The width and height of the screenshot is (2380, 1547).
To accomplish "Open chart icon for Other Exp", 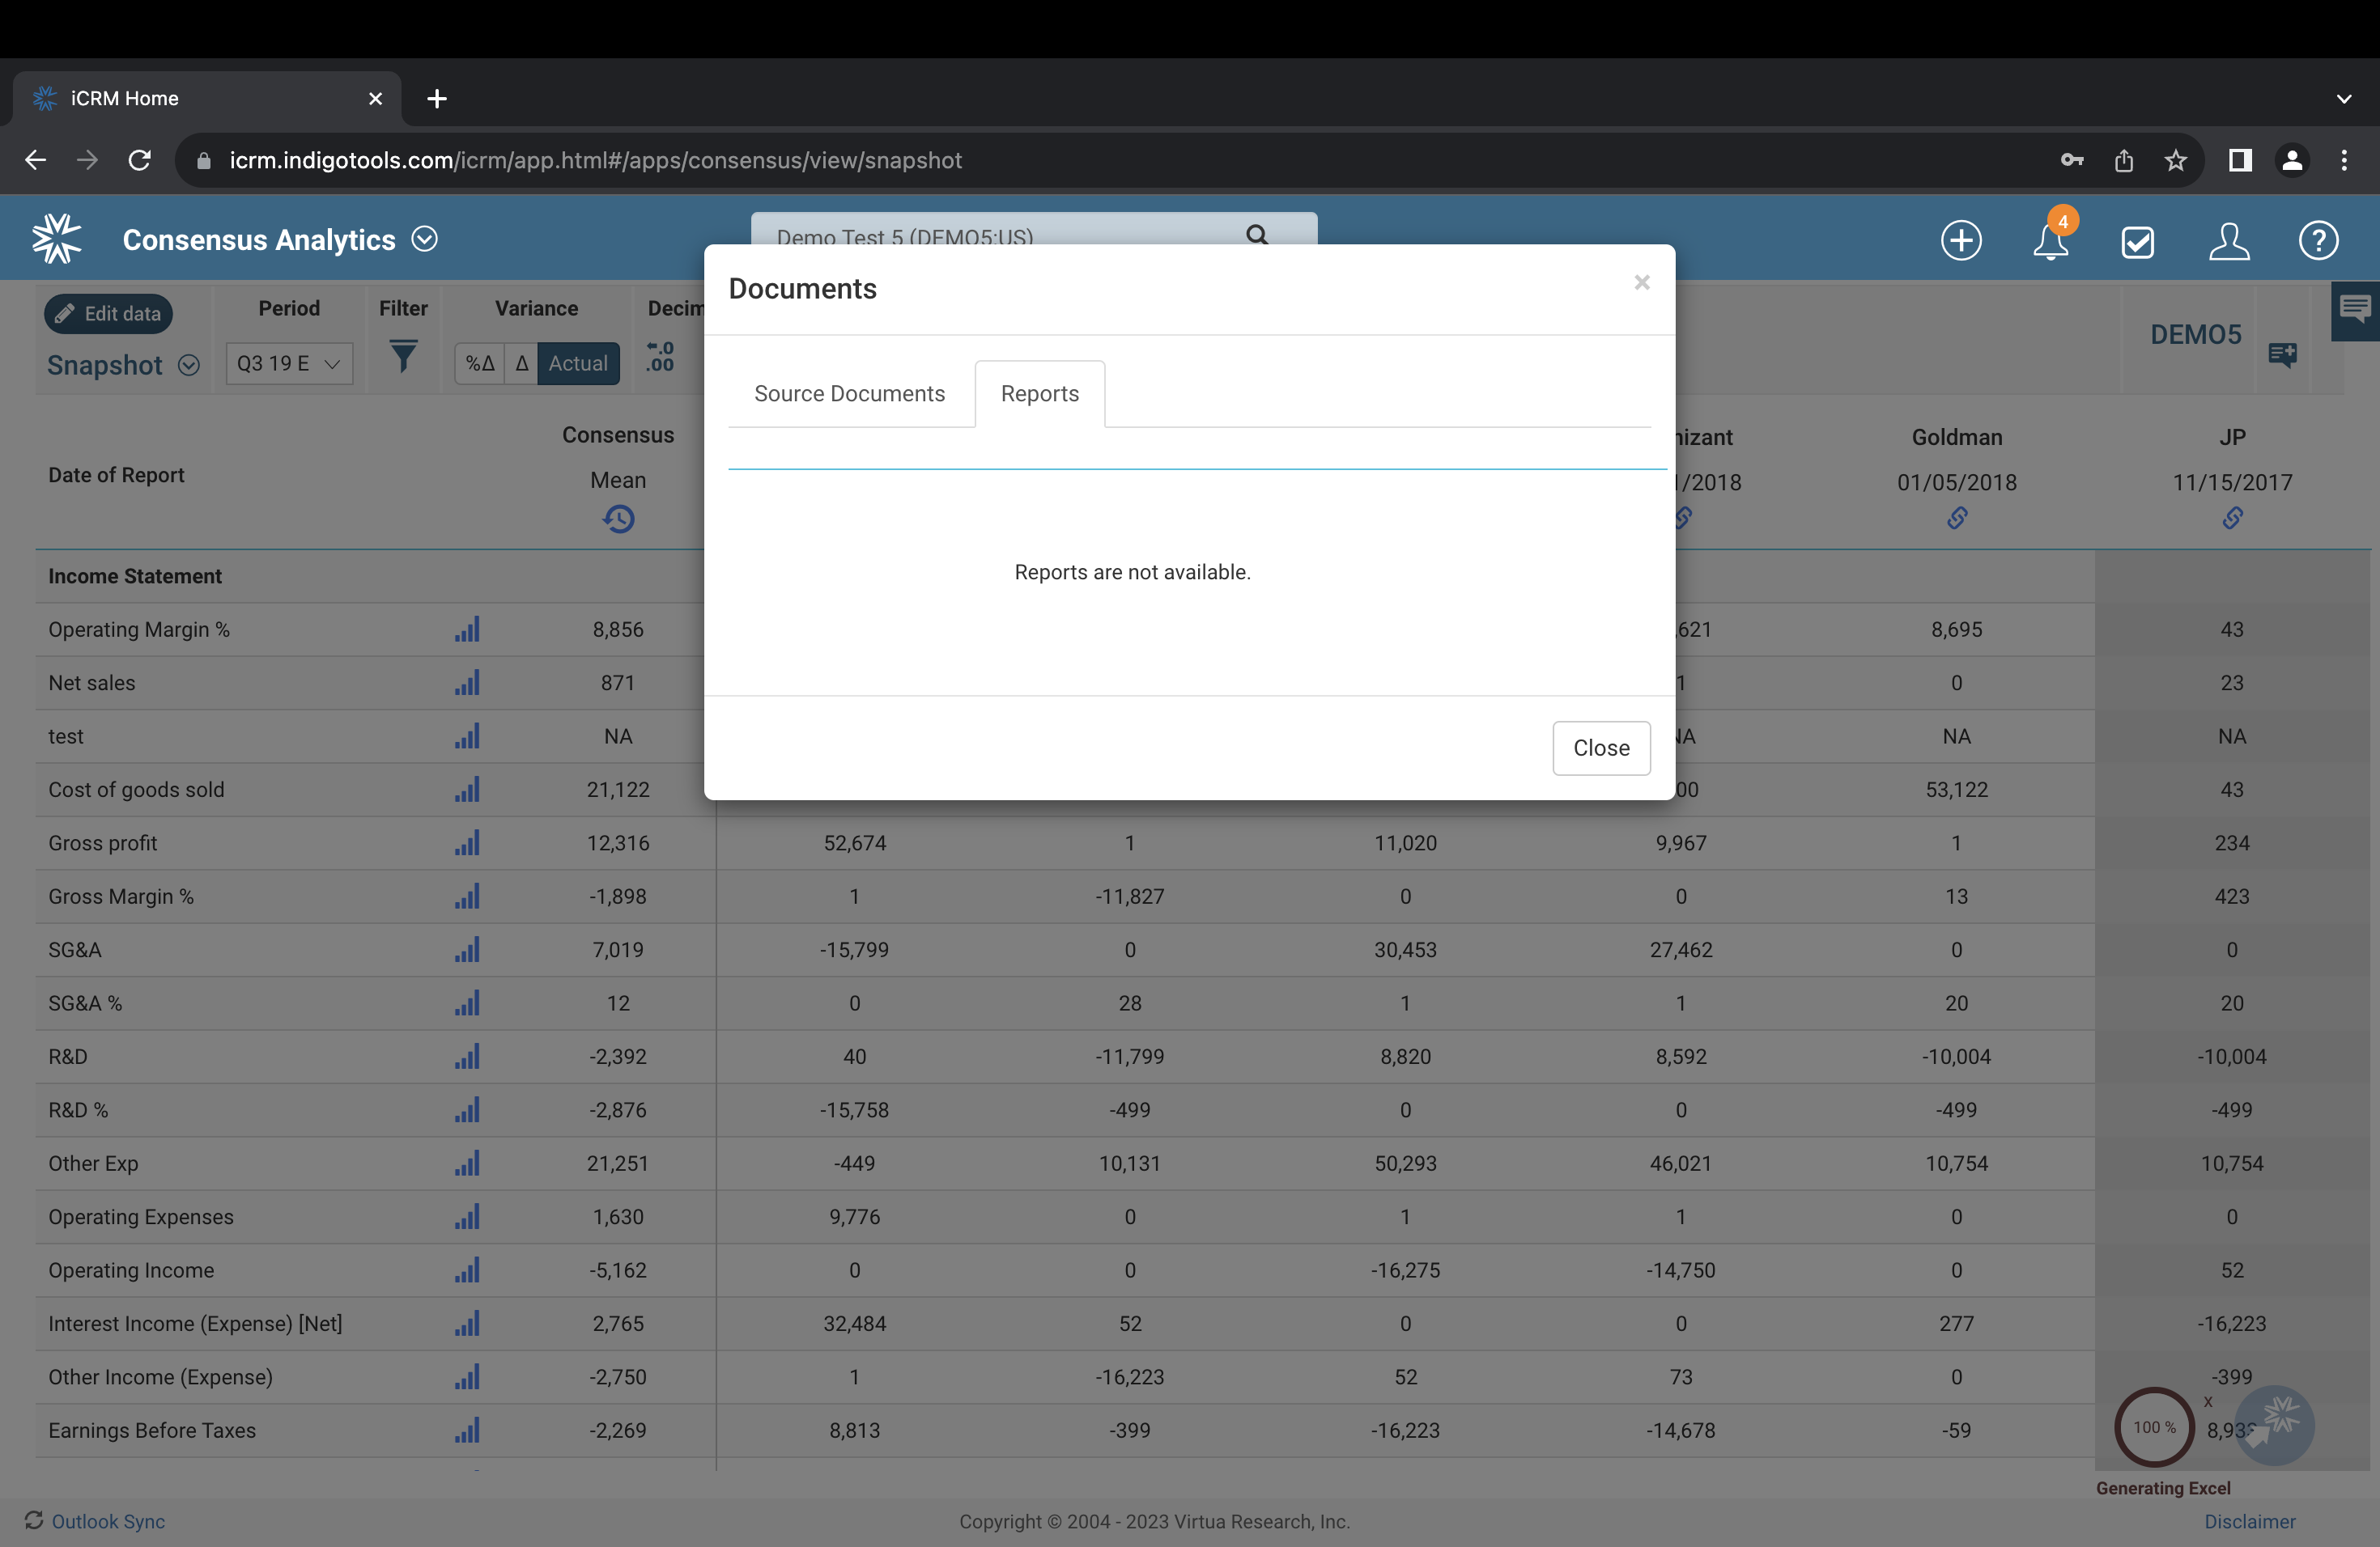I will coord(467,1163).
